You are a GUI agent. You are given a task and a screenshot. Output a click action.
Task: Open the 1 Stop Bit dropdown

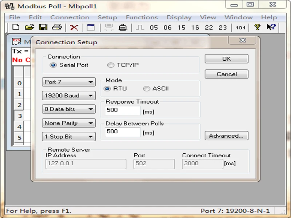69,137
